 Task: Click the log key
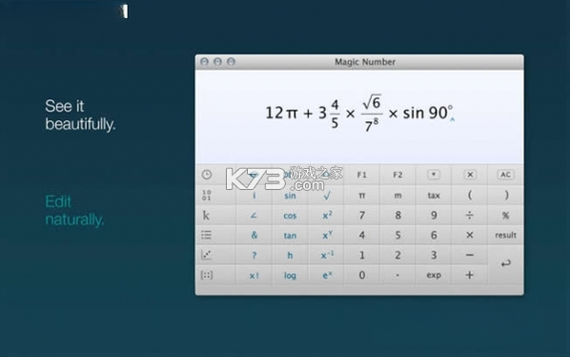tap(290, 276)
